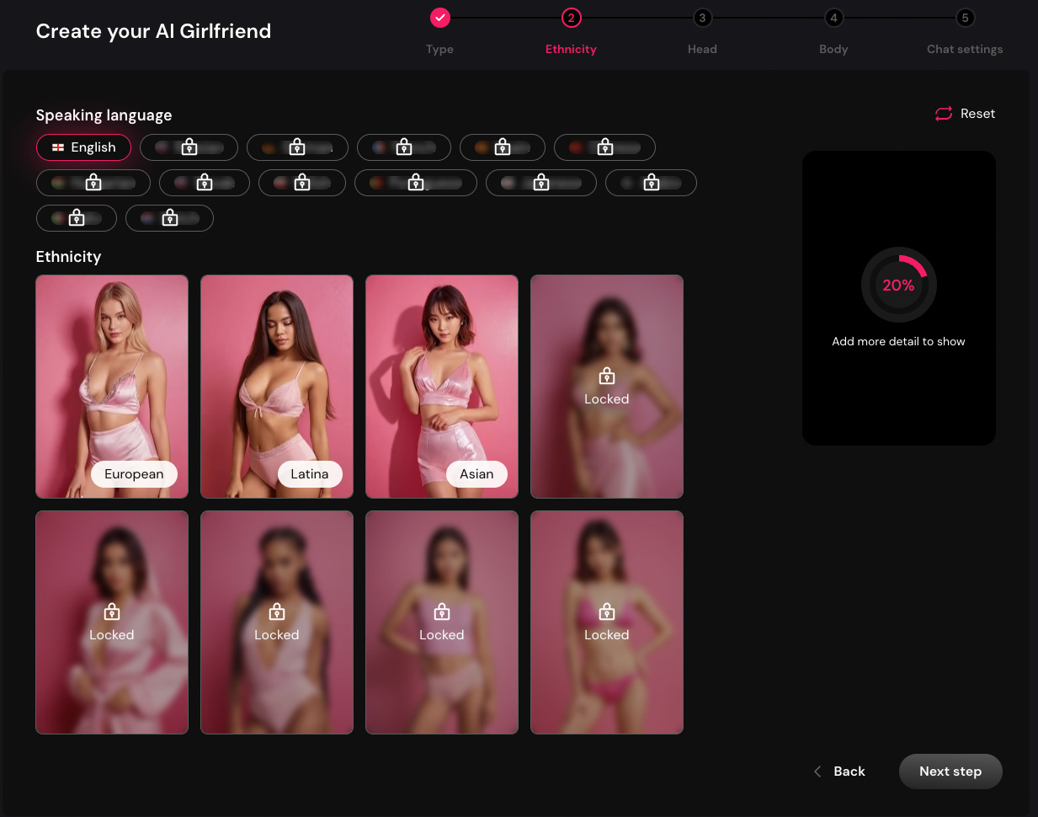This screenshot has height=817, width=1038.
Task: Click the Ethnicity step 2 indicator
Action: click(x=571, y=18)
